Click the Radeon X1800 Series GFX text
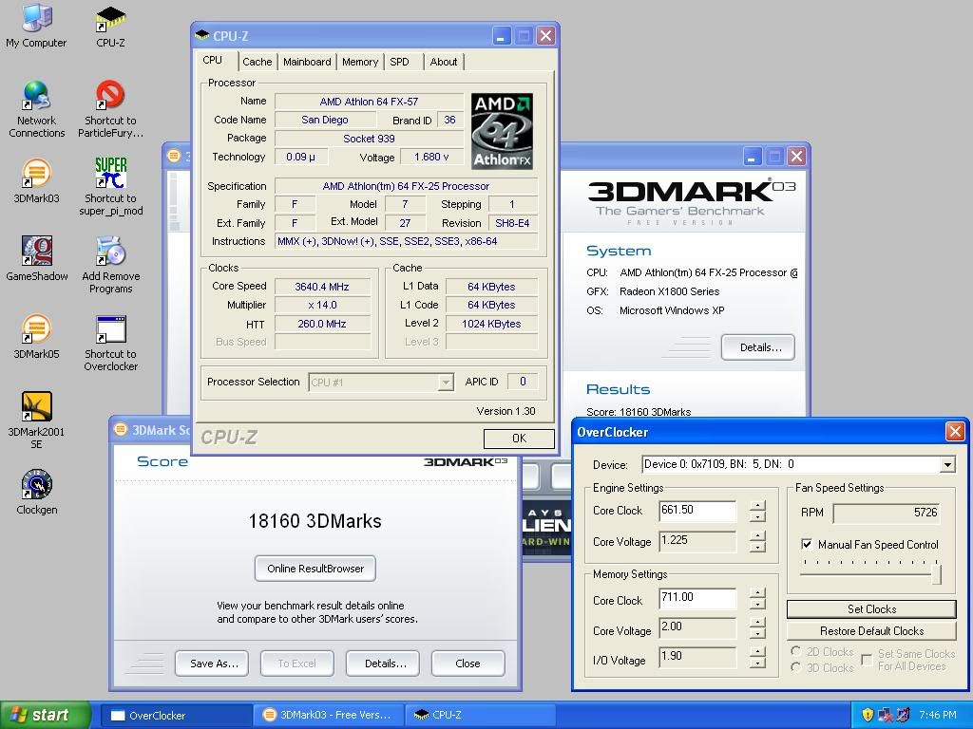The height and width of the screenshot is (729, 973). pyautogui.click(x=669, y=291)
